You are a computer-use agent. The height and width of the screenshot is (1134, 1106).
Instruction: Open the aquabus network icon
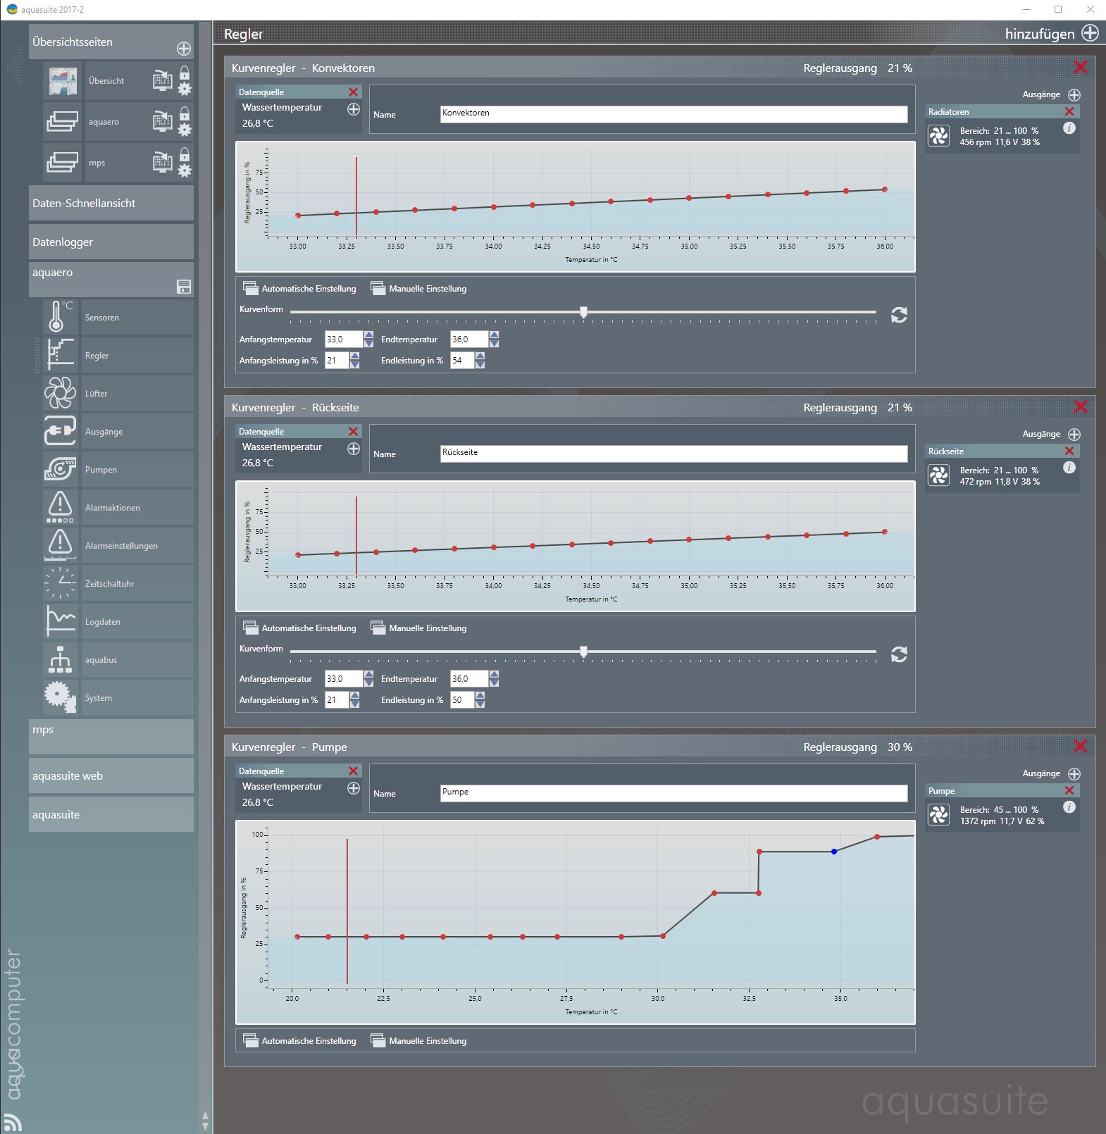coord(60,659)
